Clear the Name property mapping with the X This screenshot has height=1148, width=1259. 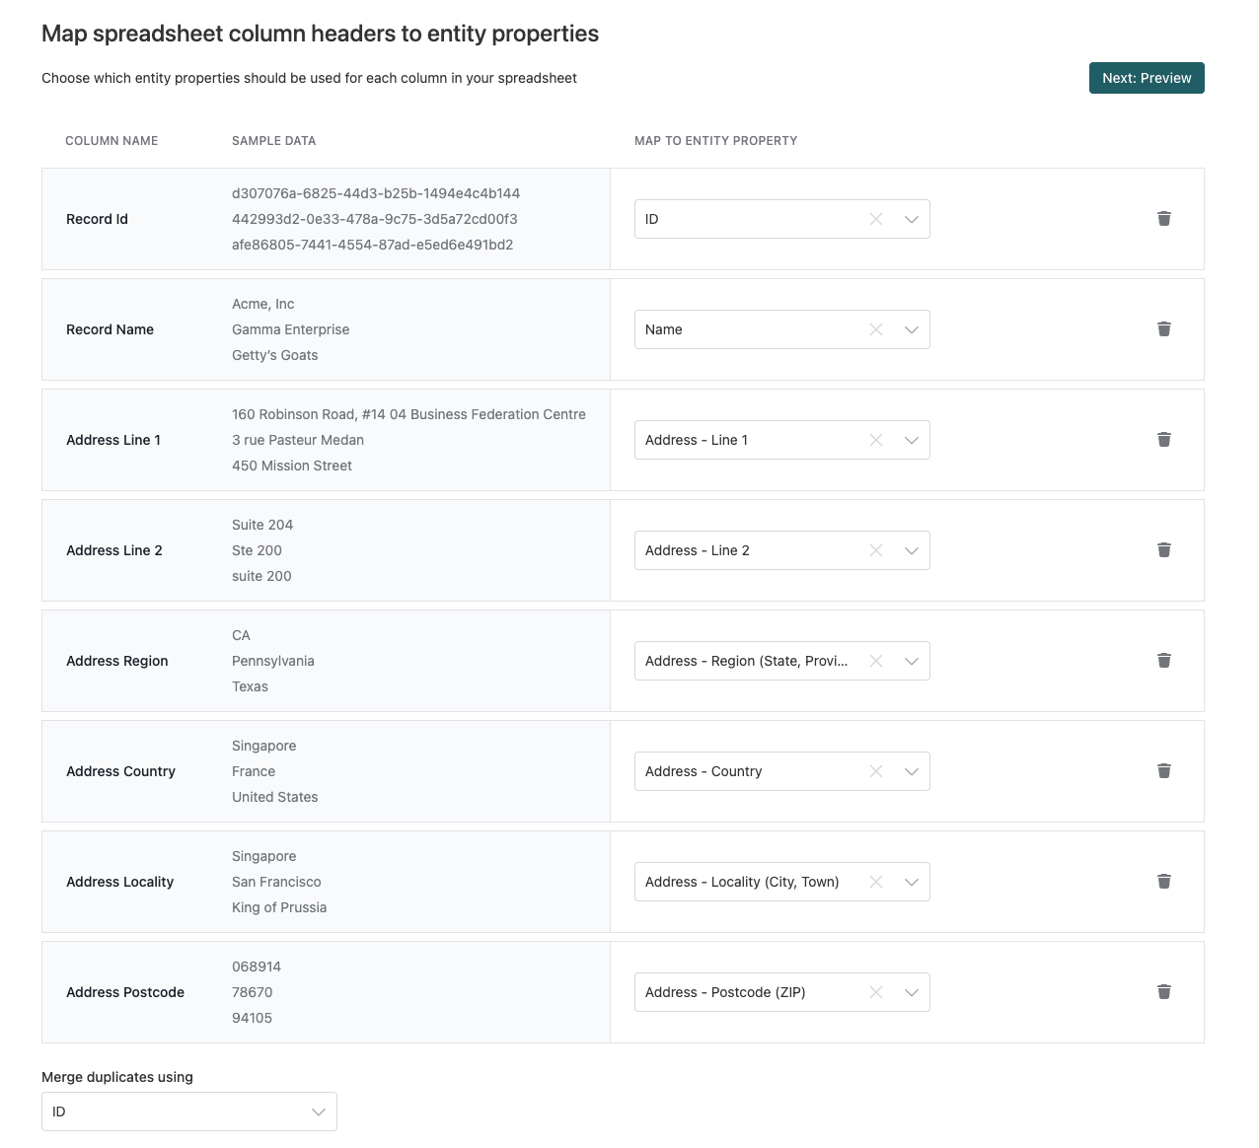[876, 329]
